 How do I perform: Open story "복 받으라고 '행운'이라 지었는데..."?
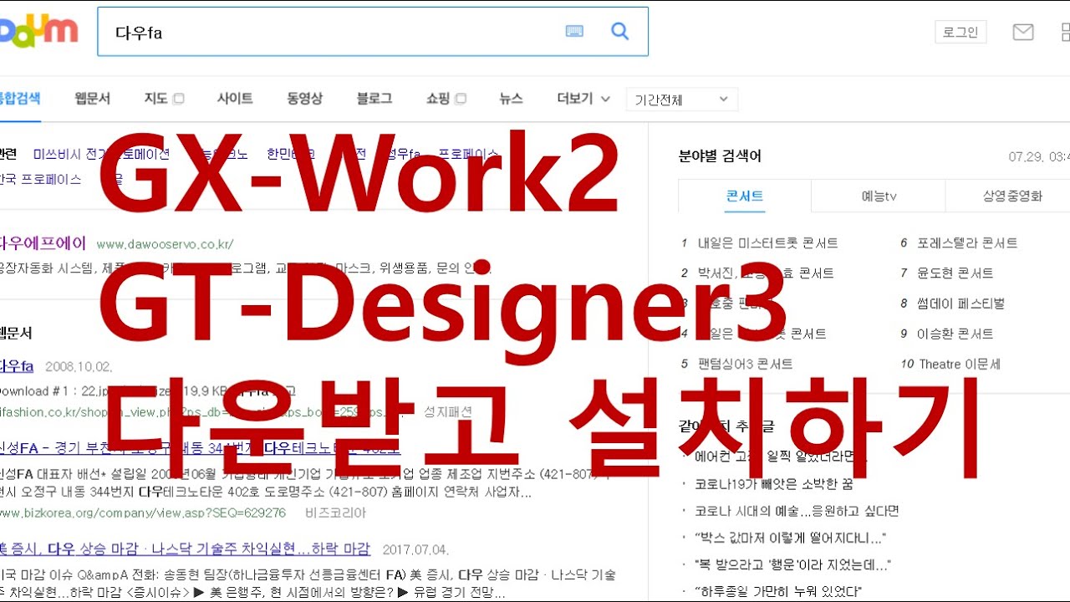792,564
